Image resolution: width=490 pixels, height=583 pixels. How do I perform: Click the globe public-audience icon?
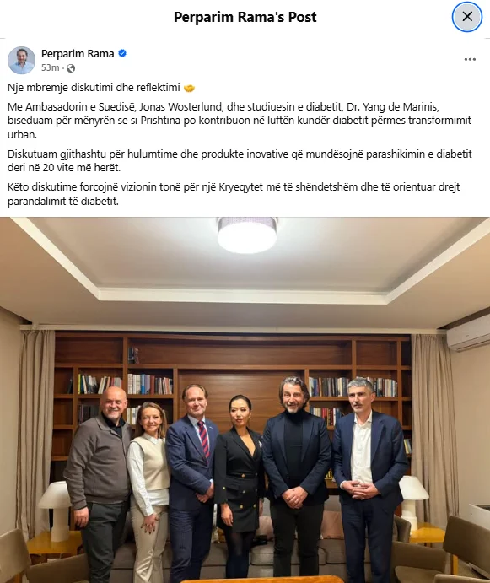71,68
